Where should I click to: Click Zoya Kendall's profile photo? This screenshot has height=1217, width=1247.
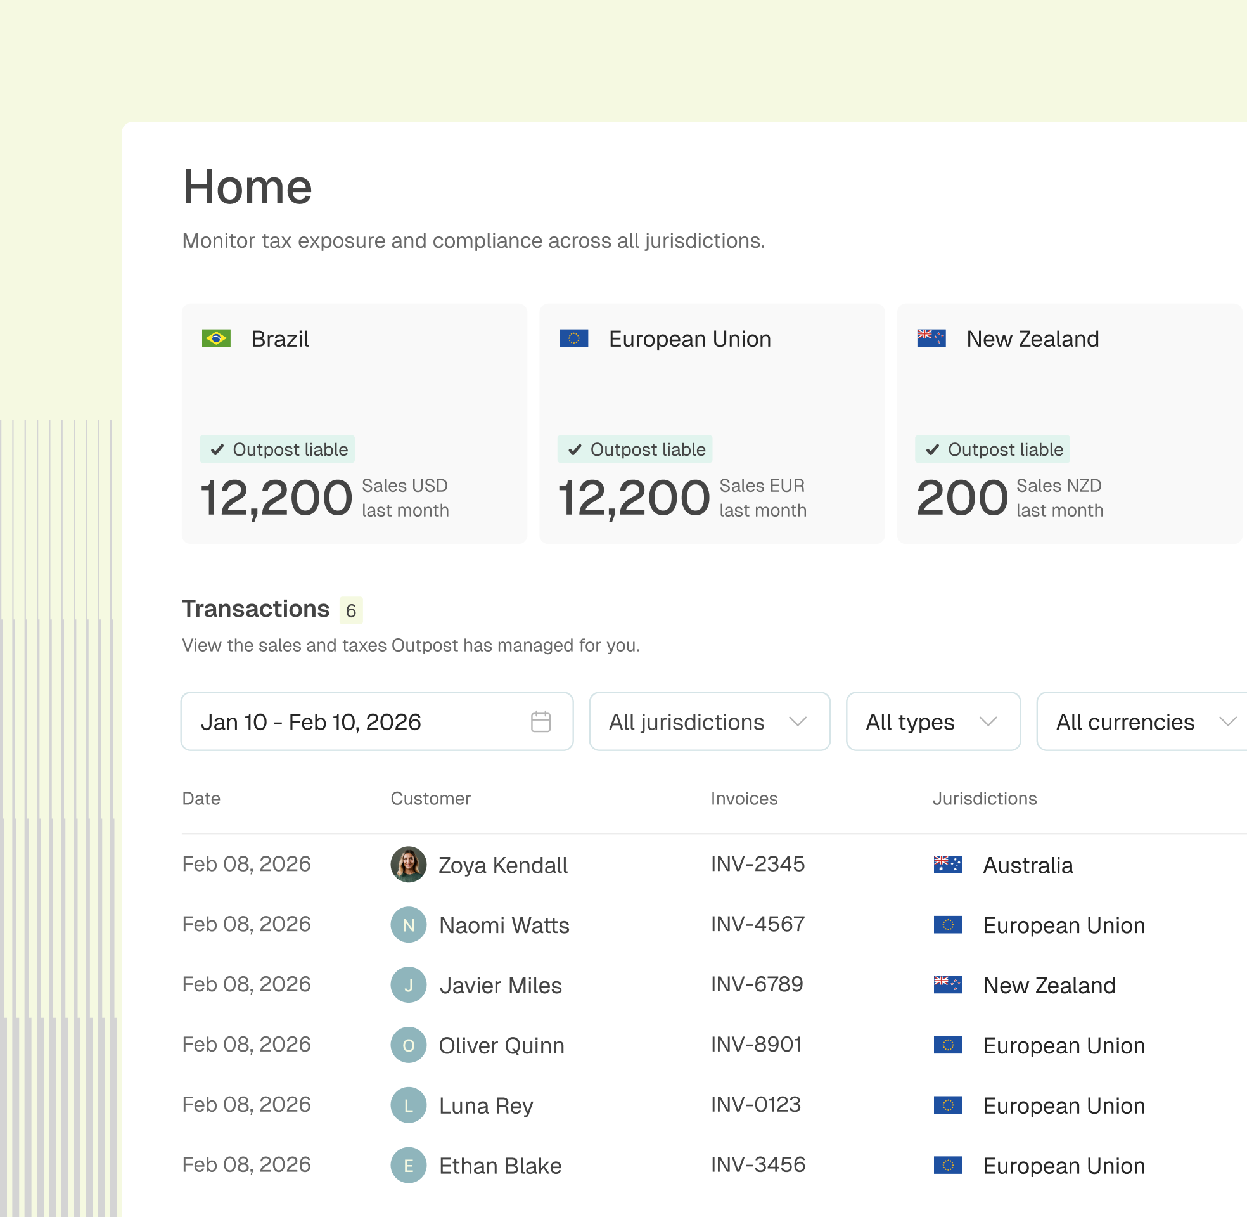(408, 864)
